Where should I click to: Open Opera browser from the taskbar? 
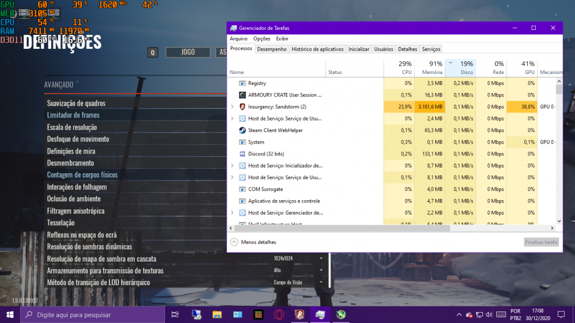pos(278,314)
